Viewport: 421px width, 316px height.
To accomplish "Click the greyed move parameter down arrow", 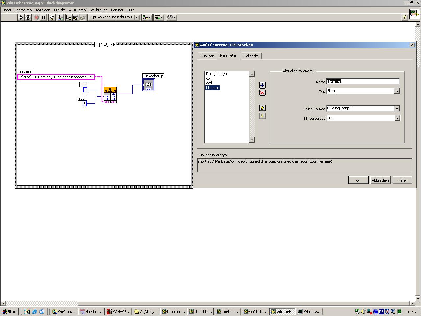I will coord(262,116).
